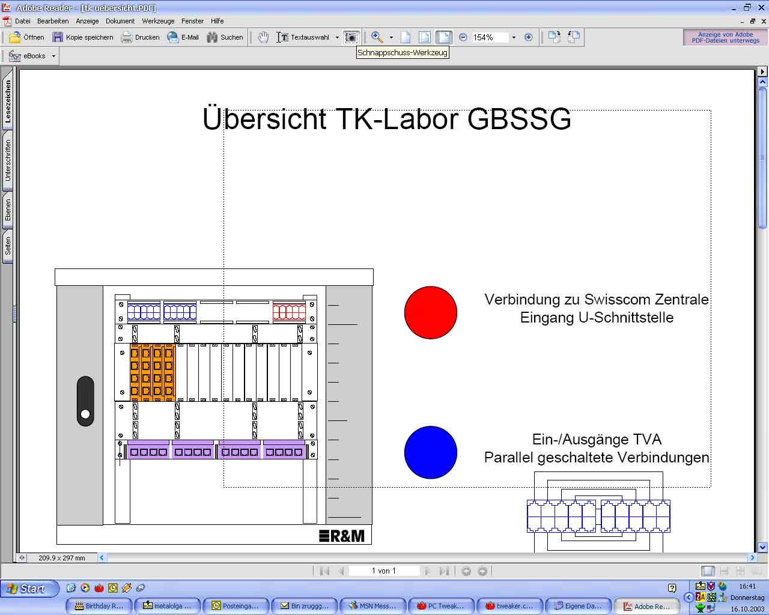
Task: Enable single page layout view
Action: pos(708,571)
